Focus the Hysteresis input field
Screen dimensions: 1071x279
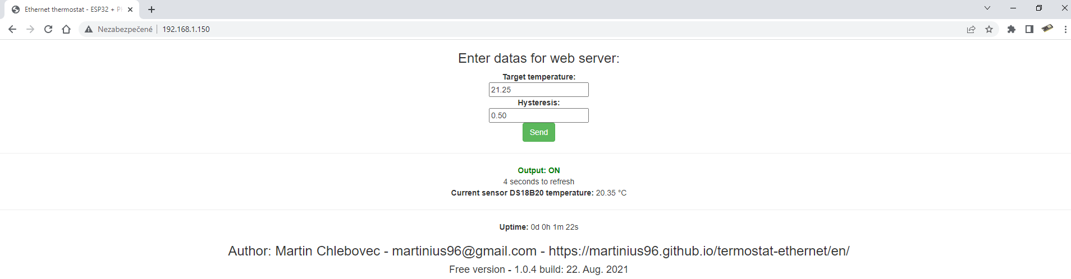[x=538, y=115]
